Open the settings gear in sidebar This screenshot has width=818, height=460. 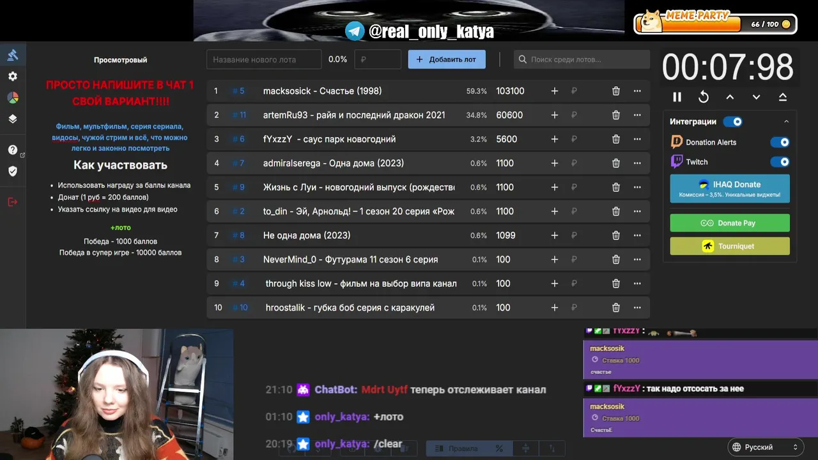click(13, 76)
